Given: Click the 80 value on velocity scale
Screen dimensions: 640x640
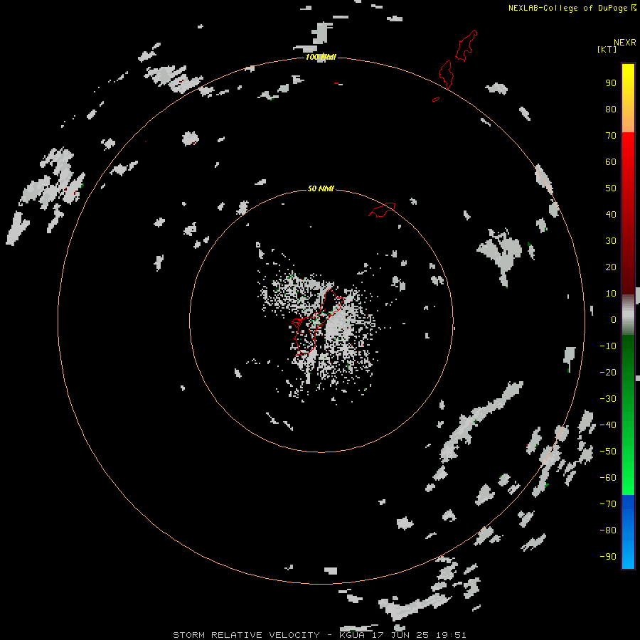Looking at the screenshot, I should tap(611, 110).
